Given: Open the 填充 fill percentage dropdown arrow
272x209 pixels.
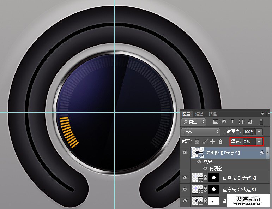Looking at the screenshot, I should click(x=260, y=141).
